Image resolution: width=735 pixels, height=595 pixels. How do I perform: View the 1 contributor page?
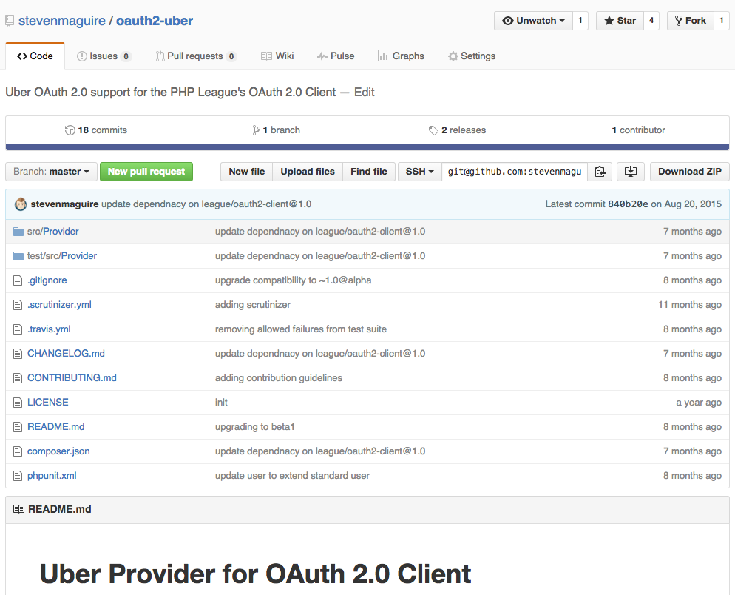tap(638, 130)
